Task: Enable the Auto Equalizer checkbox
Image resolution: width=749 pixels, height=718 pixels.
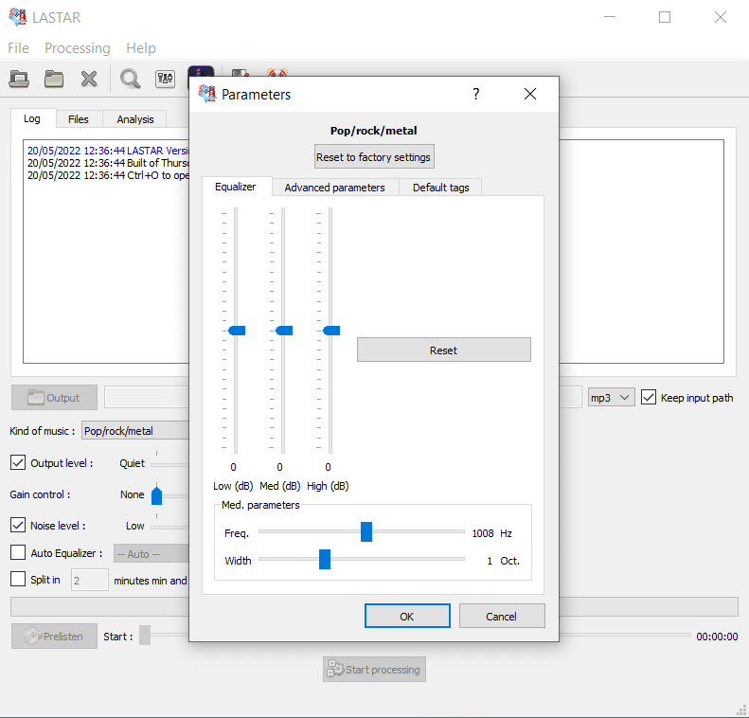Action: tap(18, 552)
